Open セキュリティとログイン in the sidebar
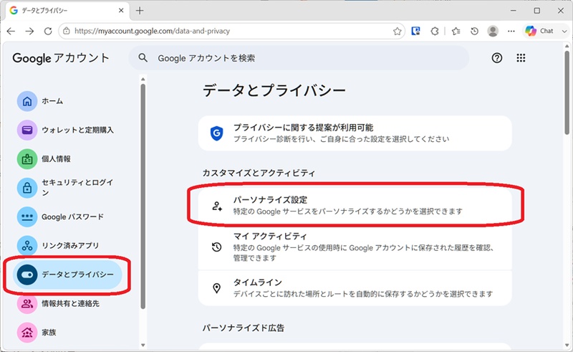 pos(67,188)
